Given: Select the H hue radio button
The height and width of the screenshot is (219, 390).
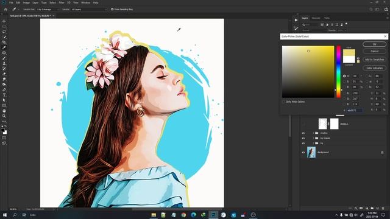Looking at the screenshot, I should coord(344,76).
